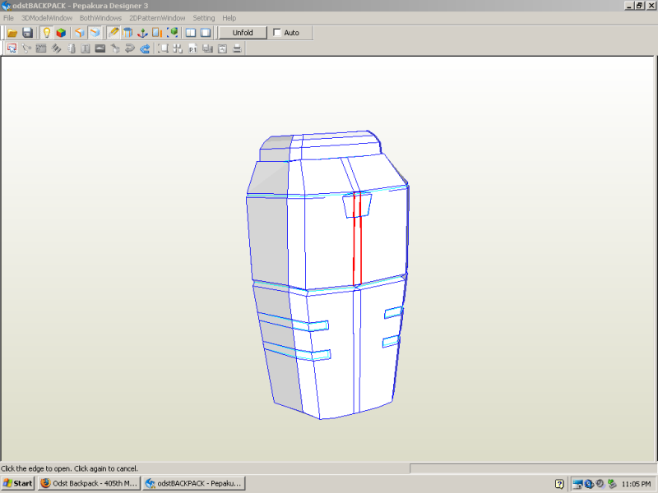The image size is (658, 493).
Task: Select the pencil edge tool icon
Action: [x=113, y=33]
